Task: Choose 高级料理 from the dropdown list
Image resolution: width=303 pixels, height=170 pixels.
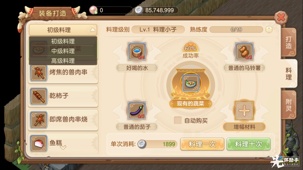Action: [x=63, y=61]
